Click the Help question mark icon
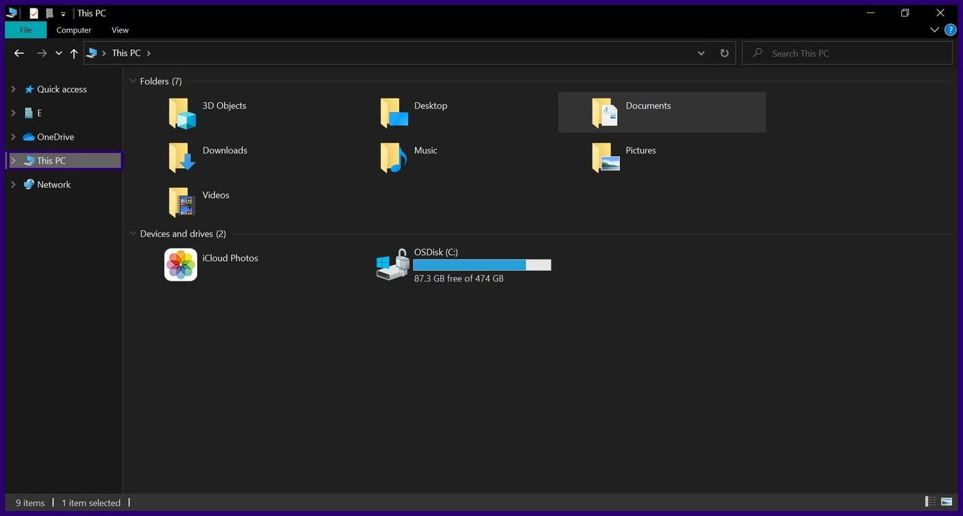This screenshot has width=963, height=516. point(949,30)
